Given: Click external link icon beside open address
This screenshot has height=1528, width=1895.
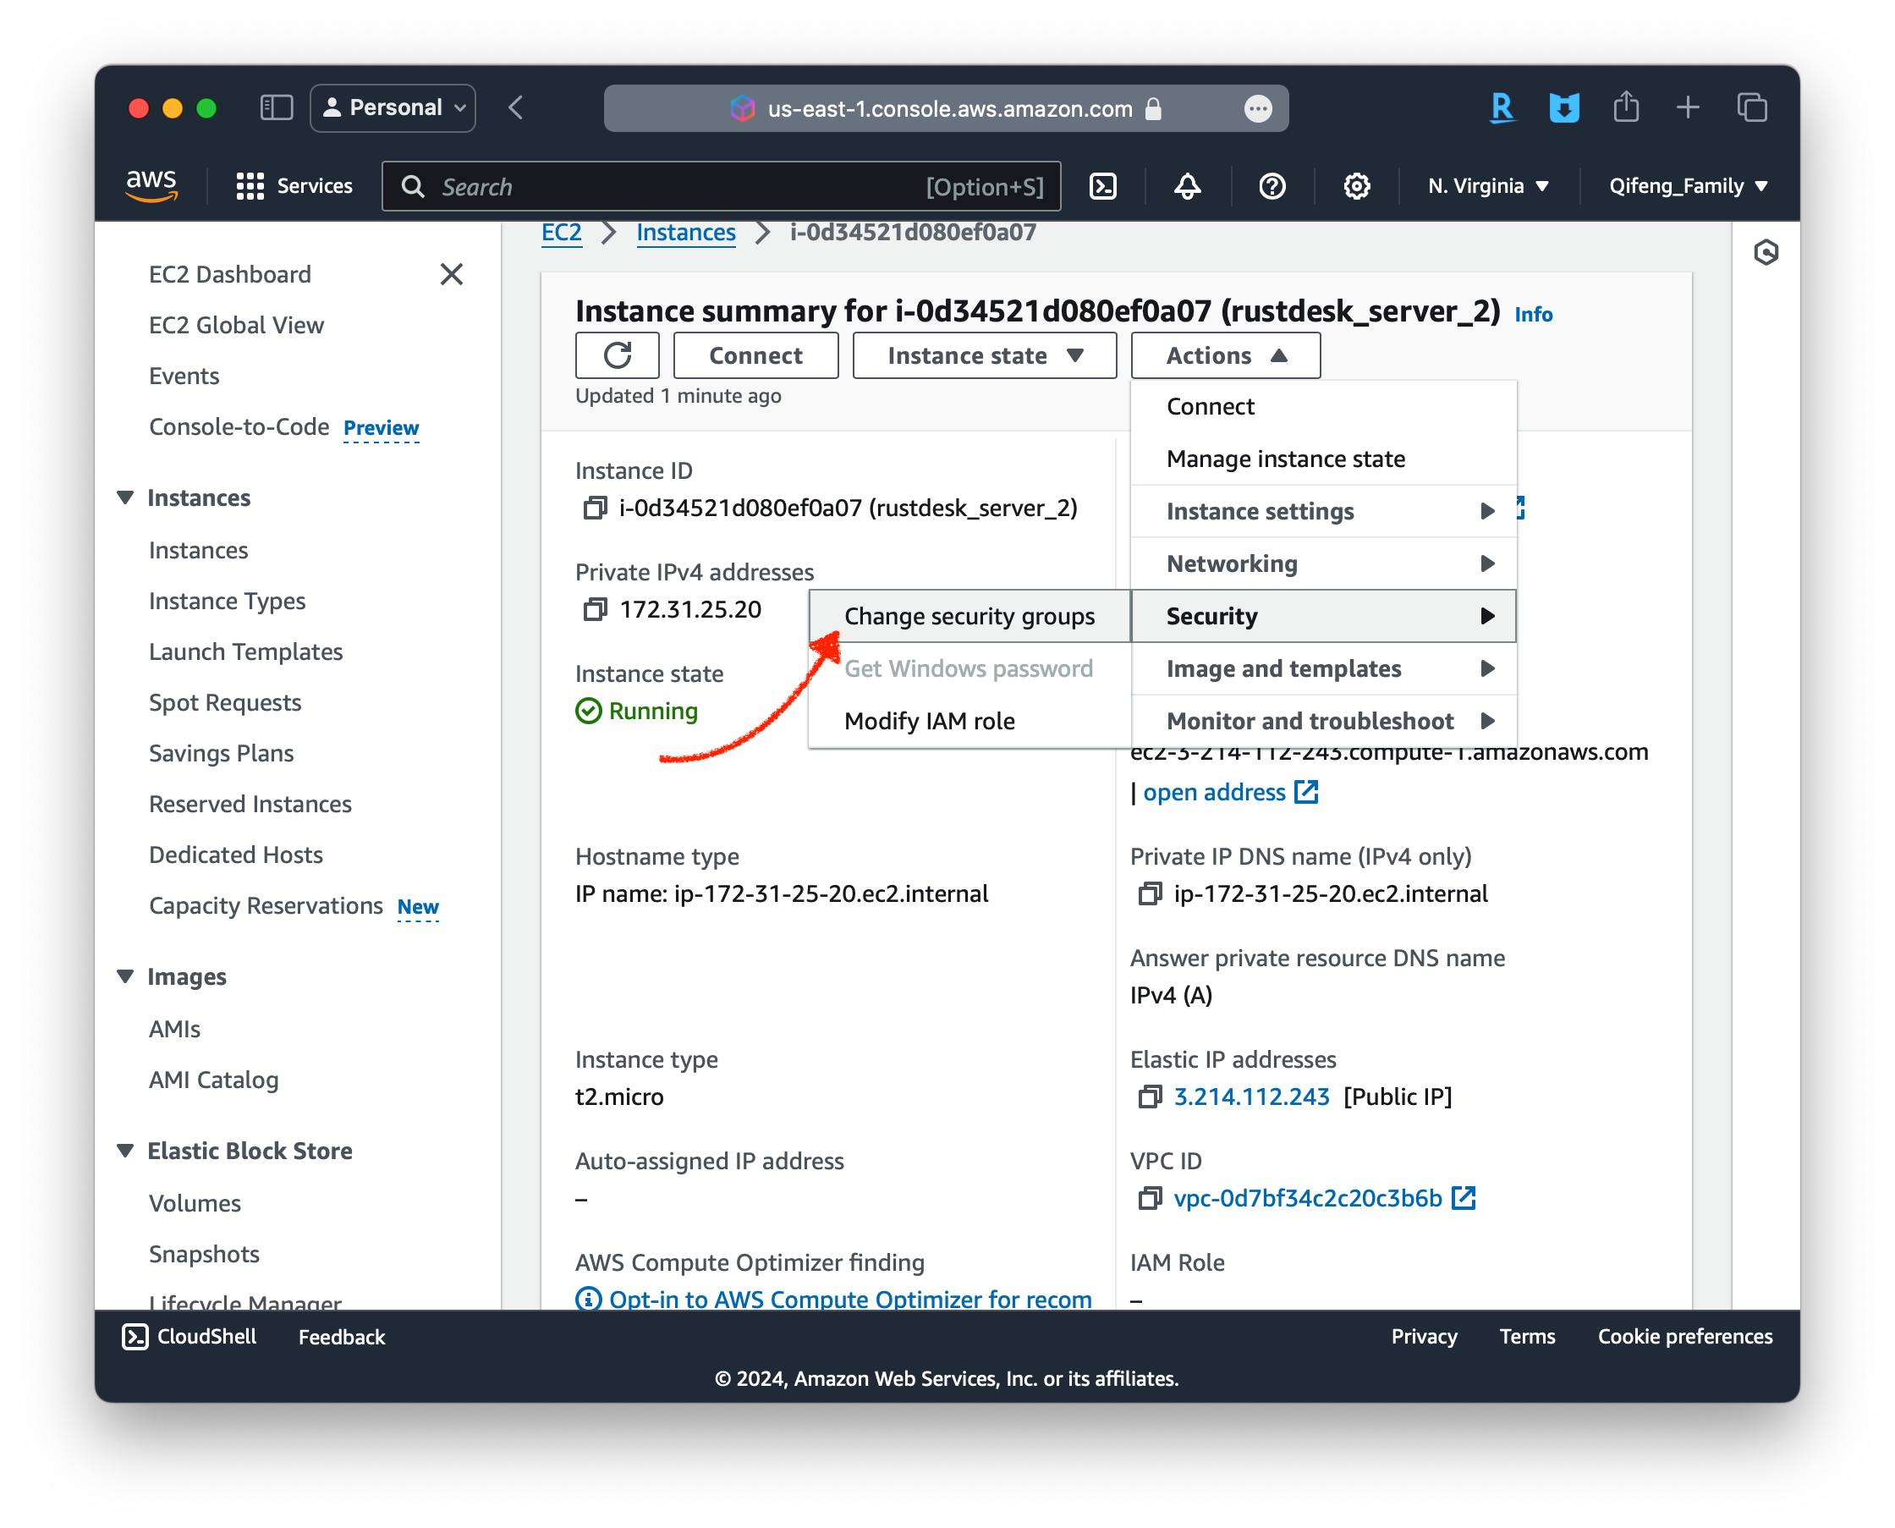Looking at the screenshot, I should pos(1306,792).
